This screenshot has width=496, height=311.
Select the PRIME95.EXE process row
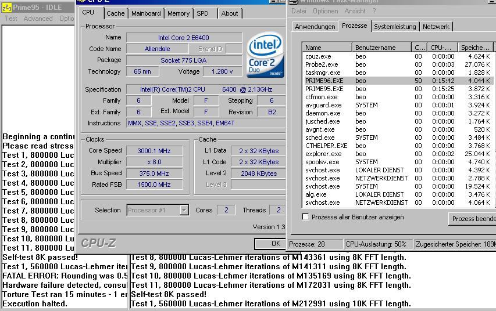[x=398, y=89]
